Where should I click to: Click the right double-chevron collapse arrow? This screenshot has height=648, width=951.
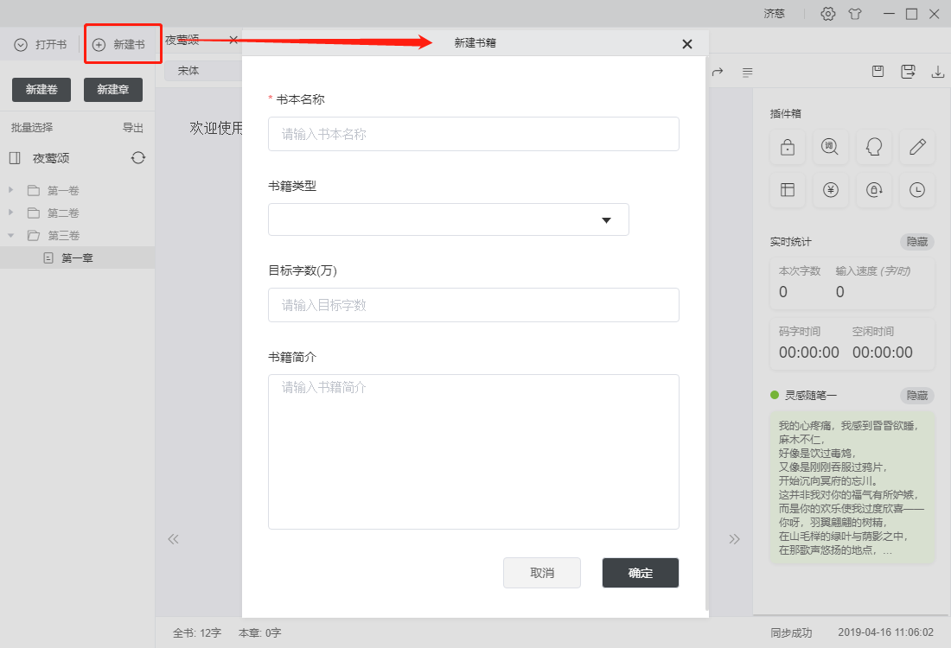coord(735,539)
